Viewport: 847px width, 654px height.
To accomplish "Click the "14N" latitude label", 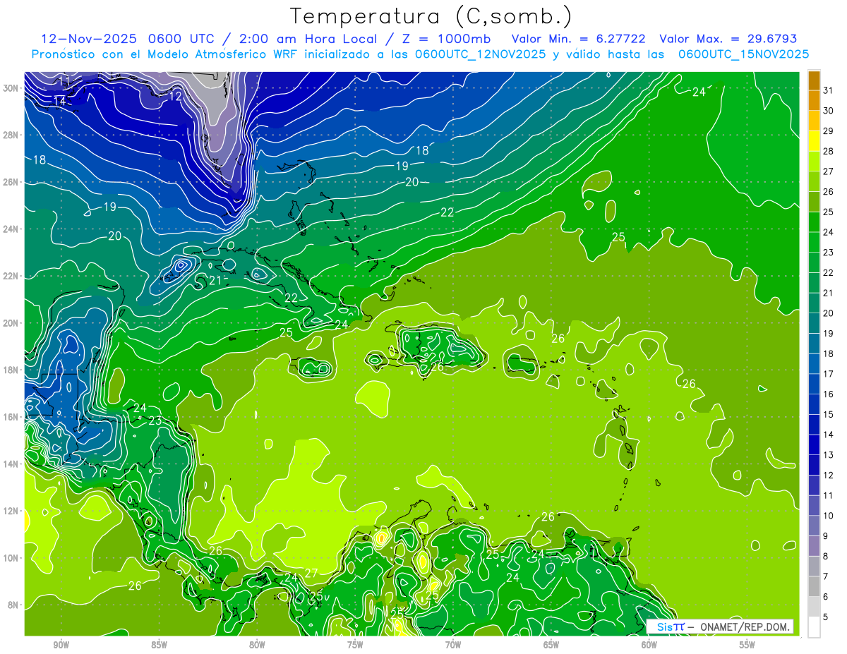I will [11, 464].
